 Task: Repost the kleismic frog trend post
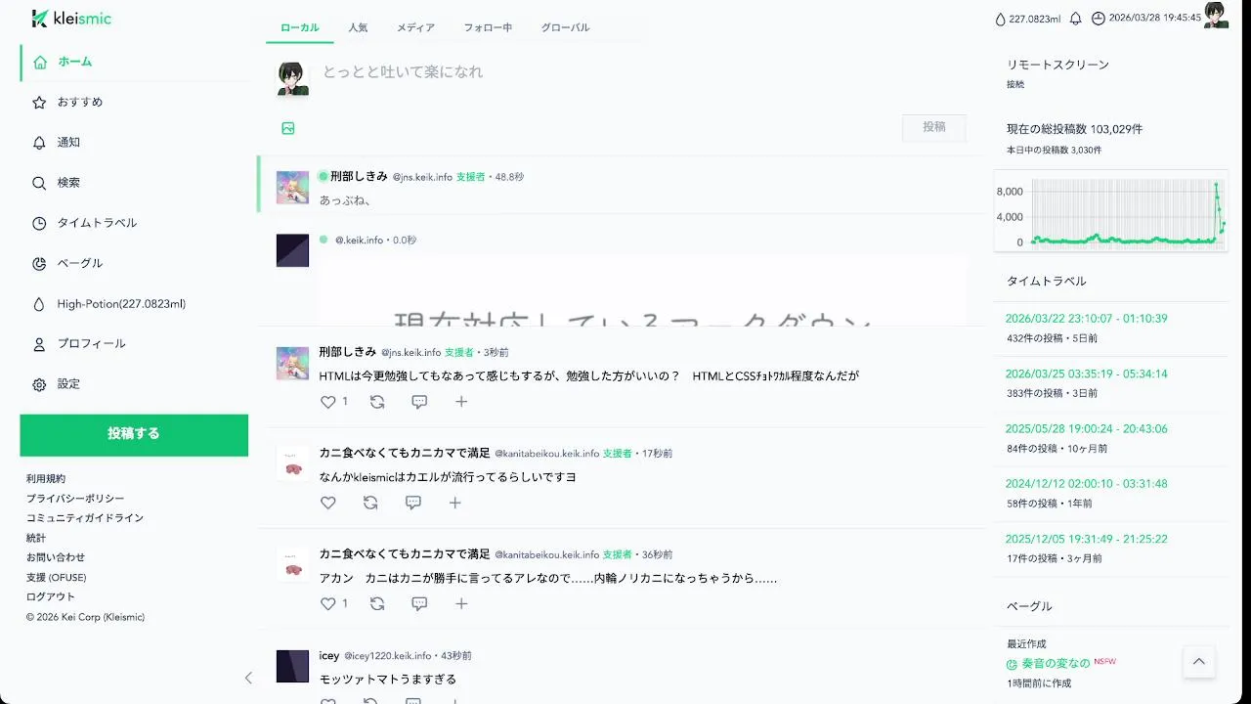370,503
